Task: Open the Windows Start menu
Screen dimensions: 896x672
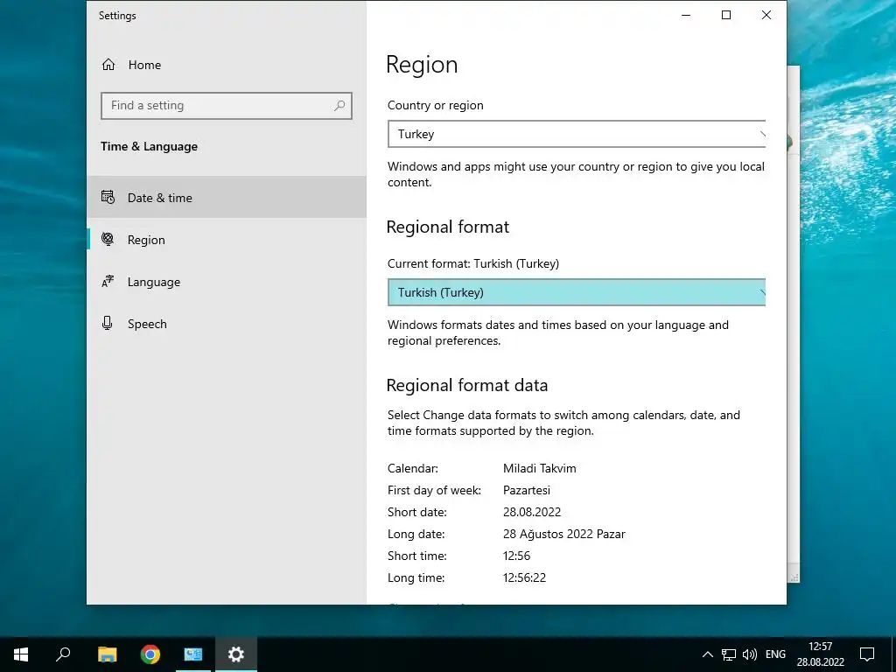Action: point(21,654)
